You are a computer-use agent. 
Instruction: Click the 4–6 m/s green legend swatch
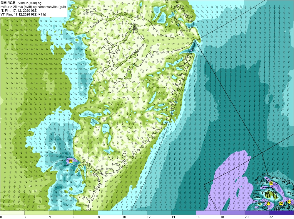pos(61,213)
